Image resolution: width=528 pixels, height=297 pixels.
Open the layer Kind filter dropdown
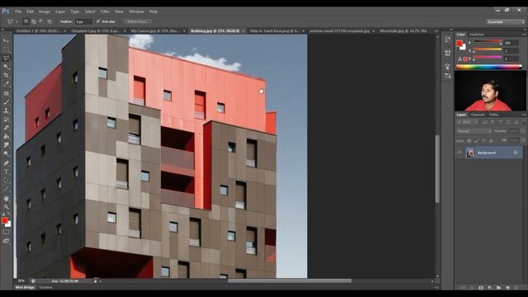[467, 122]
